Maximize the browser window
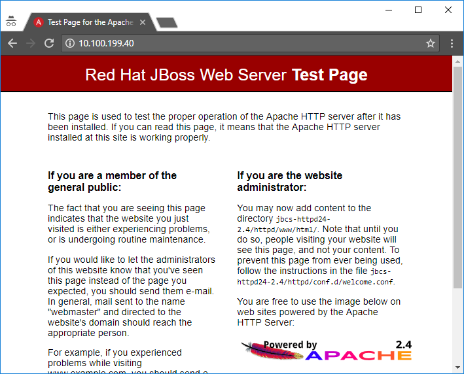Image resolution: width=464 pixels, height=374 pixels. coord(418,10)
